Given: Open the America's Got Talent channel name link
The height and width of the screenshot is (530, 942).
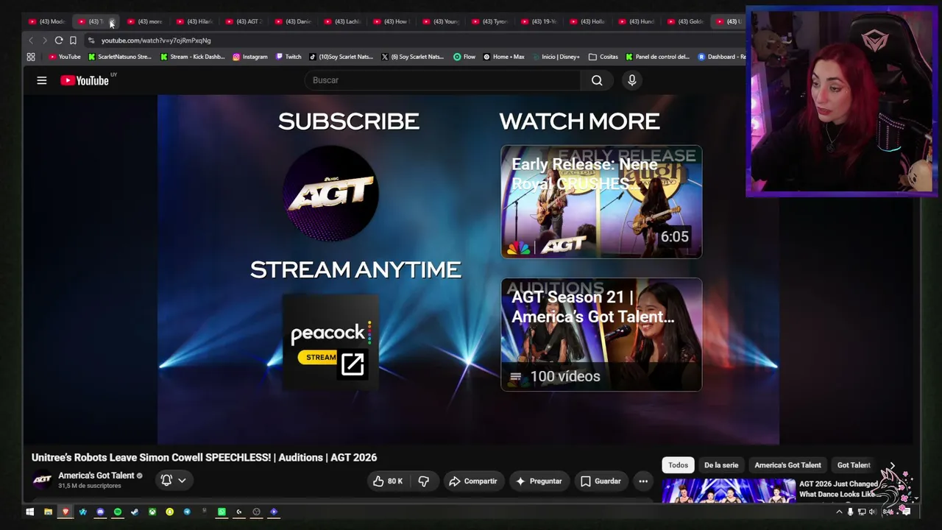Looking at the screenshot, I should coord(96,476).
